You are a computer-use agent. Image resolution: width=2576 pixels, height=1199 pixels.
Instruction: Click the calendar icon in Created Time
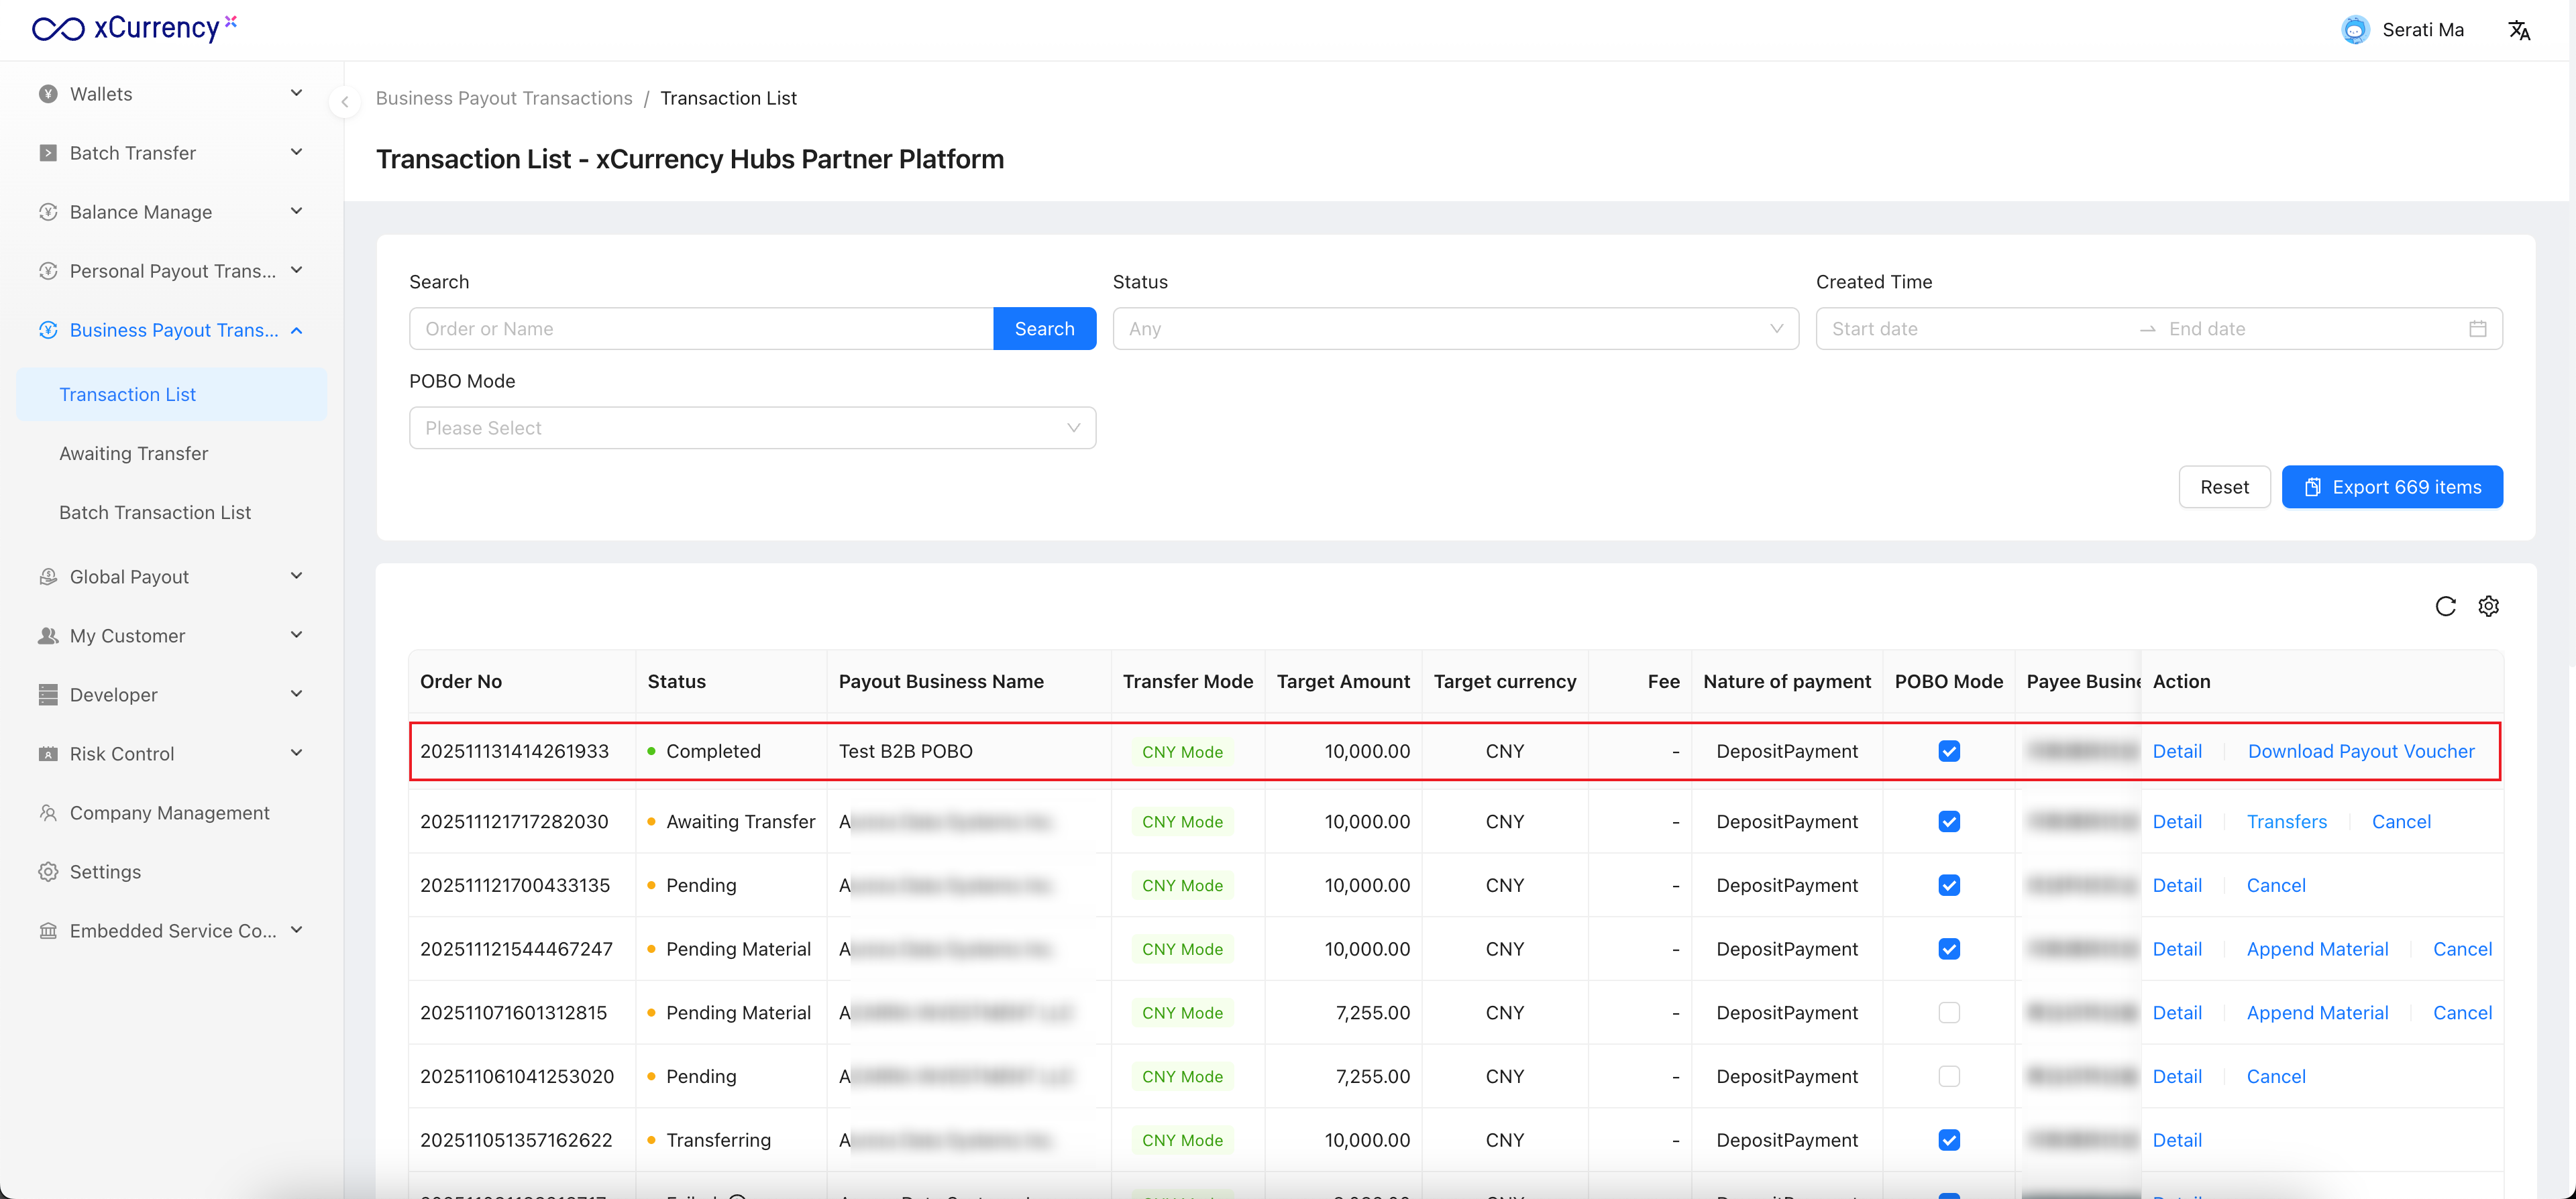(2477, 329)
